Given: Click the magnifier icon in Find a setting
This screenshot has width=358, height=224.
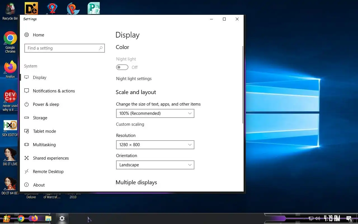Looking at the screenshot, I should pos(101,48).
